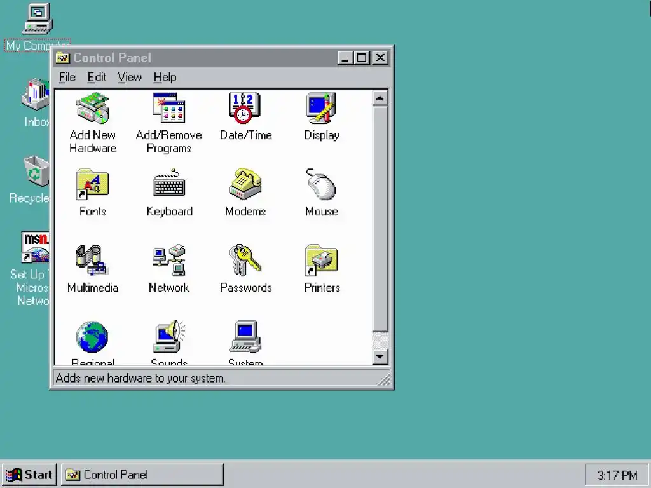This screenshot has width=651, height=488.
Task: Click the Regional globe icon
Action: coord(92,337)
